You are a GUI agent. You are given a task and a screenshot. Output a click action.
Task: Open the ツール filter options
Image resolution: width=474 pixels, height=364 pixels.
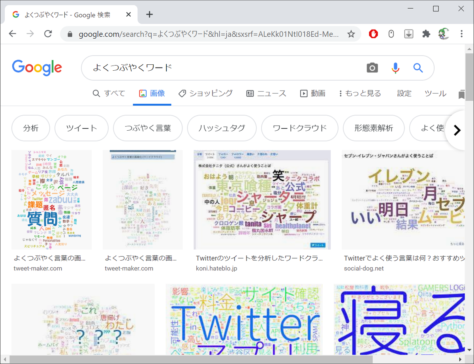tap(435, 94)
